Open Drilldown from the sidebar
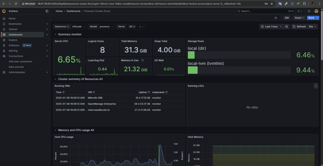Viewport: 323px width, 166px height. [x=14, y=45]
